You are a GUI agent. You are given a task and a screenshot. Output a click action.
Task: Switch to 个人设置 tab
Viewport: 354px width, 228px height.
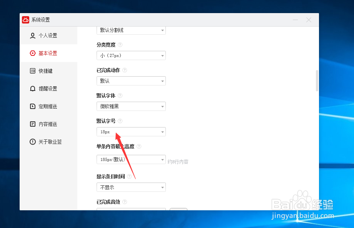[48, 35]
